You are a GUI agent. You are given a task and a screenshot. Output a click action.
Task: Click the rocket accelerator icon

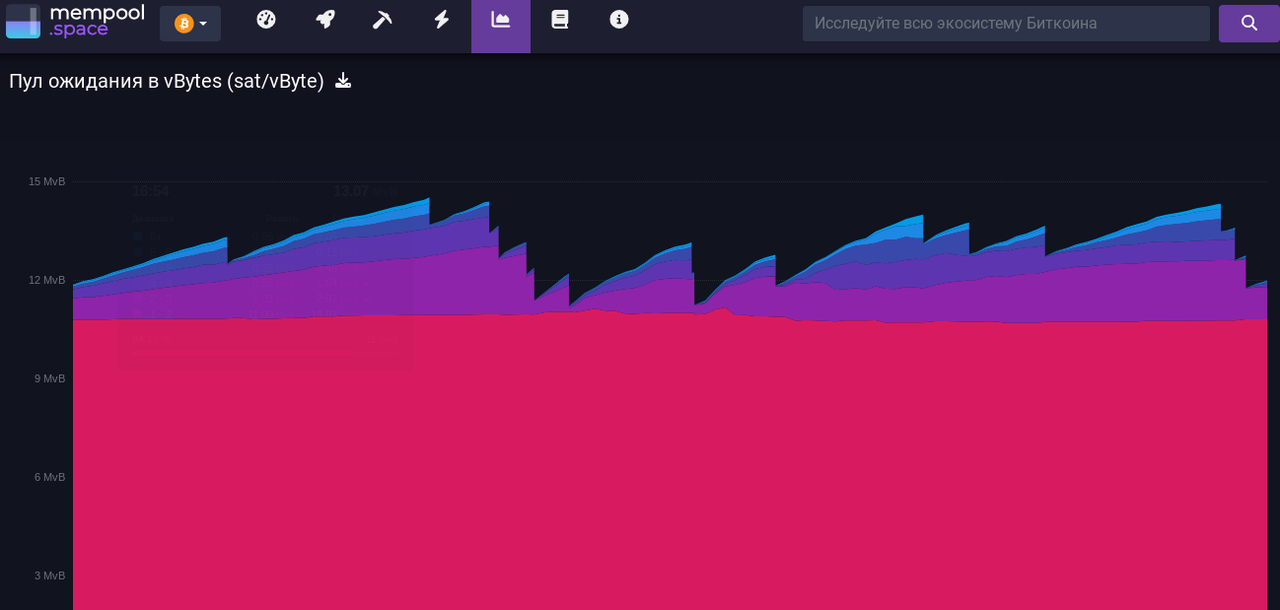click(324, 20)
